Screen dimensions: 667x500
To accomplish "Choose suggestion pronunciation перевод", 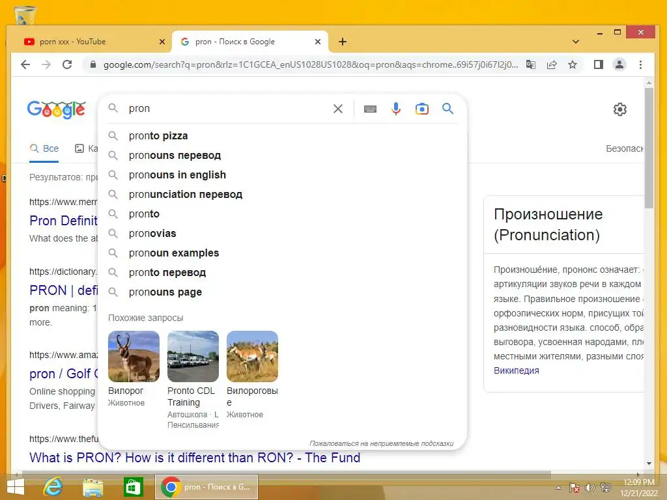I will click(x=282, y=194).
